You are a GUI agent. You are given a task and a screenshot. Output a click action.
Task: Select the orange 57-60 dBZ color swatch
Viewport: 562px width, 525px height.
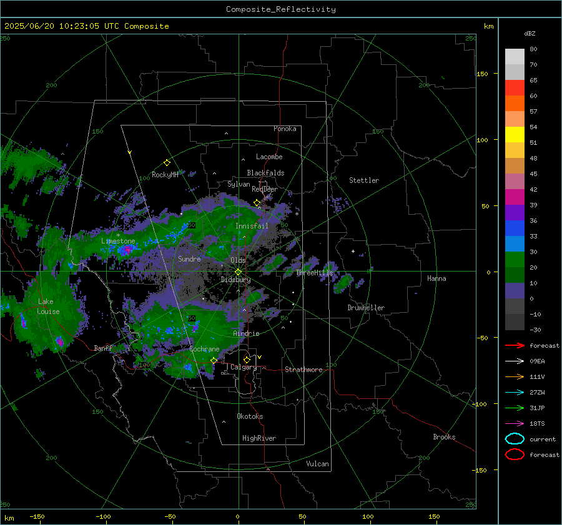[x=515, y=104]
